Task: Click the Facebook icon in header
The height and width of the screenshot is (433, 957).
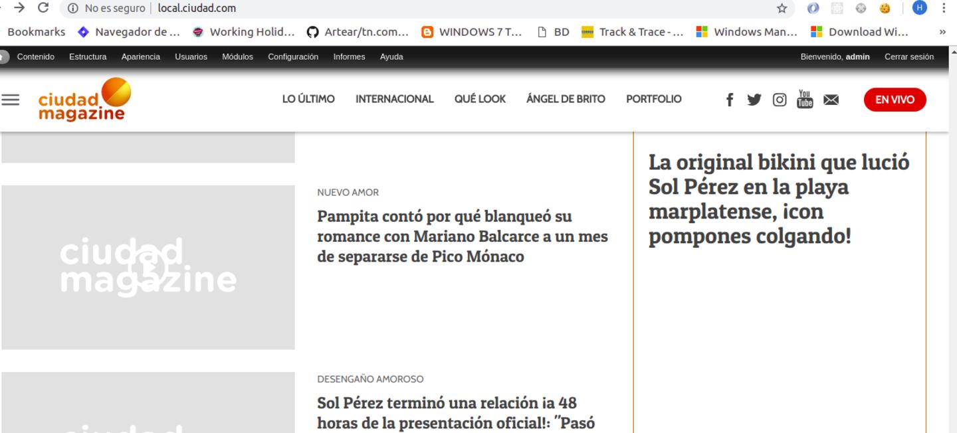Action: 729,100
